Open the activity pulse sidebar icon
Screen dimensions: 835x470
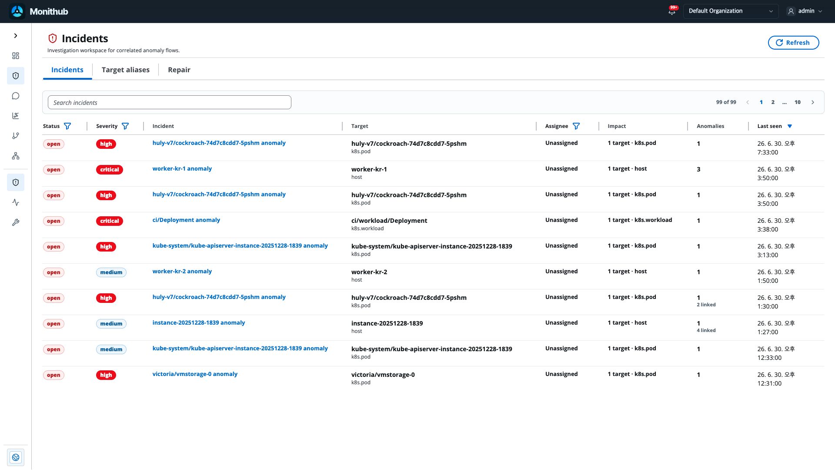16,202
